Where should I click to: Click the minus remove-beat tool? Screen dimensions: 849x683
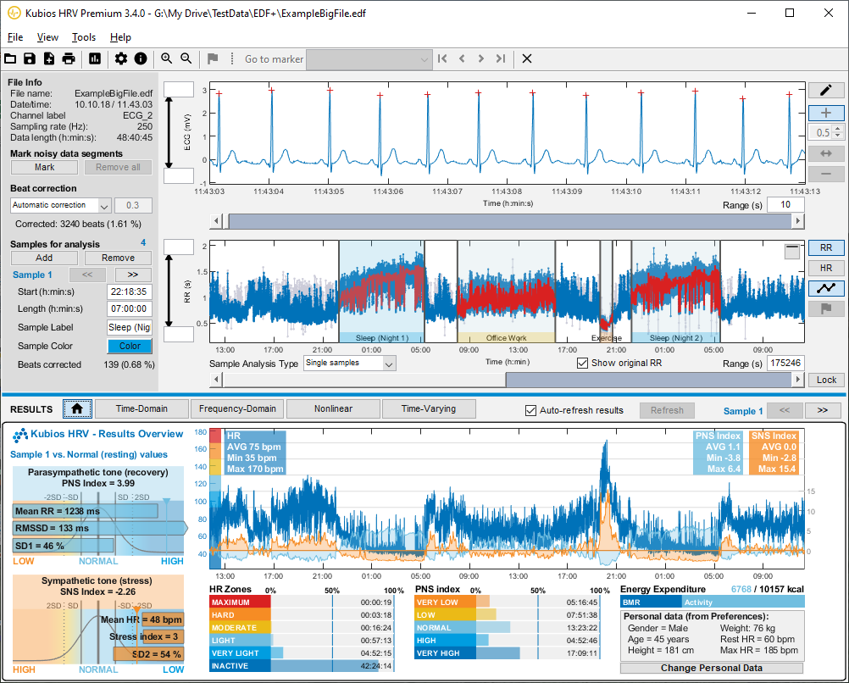click(x=826, y=174)
